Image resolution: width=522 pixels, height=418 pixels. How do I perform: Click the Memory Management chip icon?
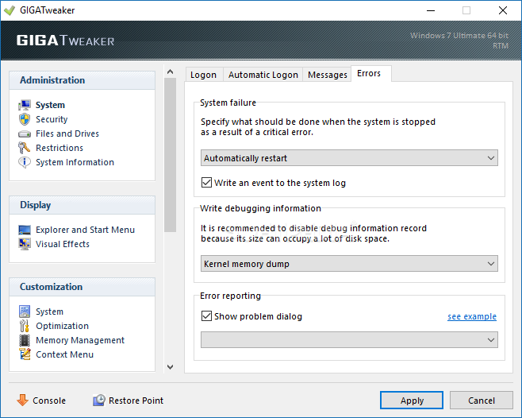click(25, 340)
